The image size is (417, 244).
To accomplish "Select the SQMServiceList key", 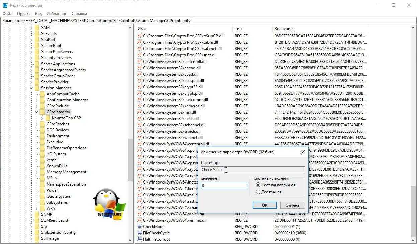I will coord(55,220).
